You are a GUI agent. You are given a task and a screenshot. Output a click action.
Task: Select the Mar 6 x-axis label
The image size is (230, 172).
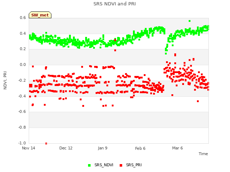click(x=178, y=148)
